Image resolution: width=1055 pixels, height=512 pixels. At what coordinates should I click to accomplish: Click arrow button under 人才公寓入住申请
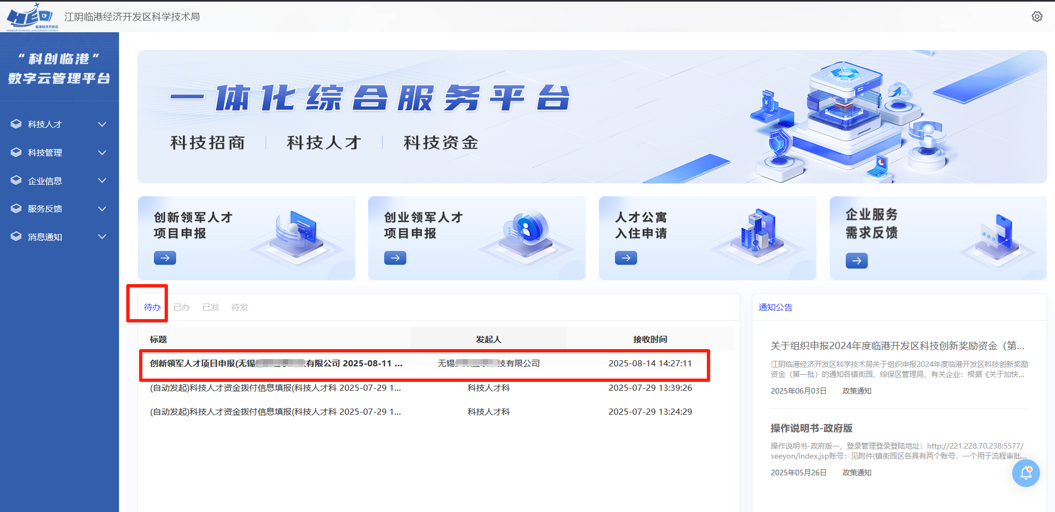[x=626, y=258]
